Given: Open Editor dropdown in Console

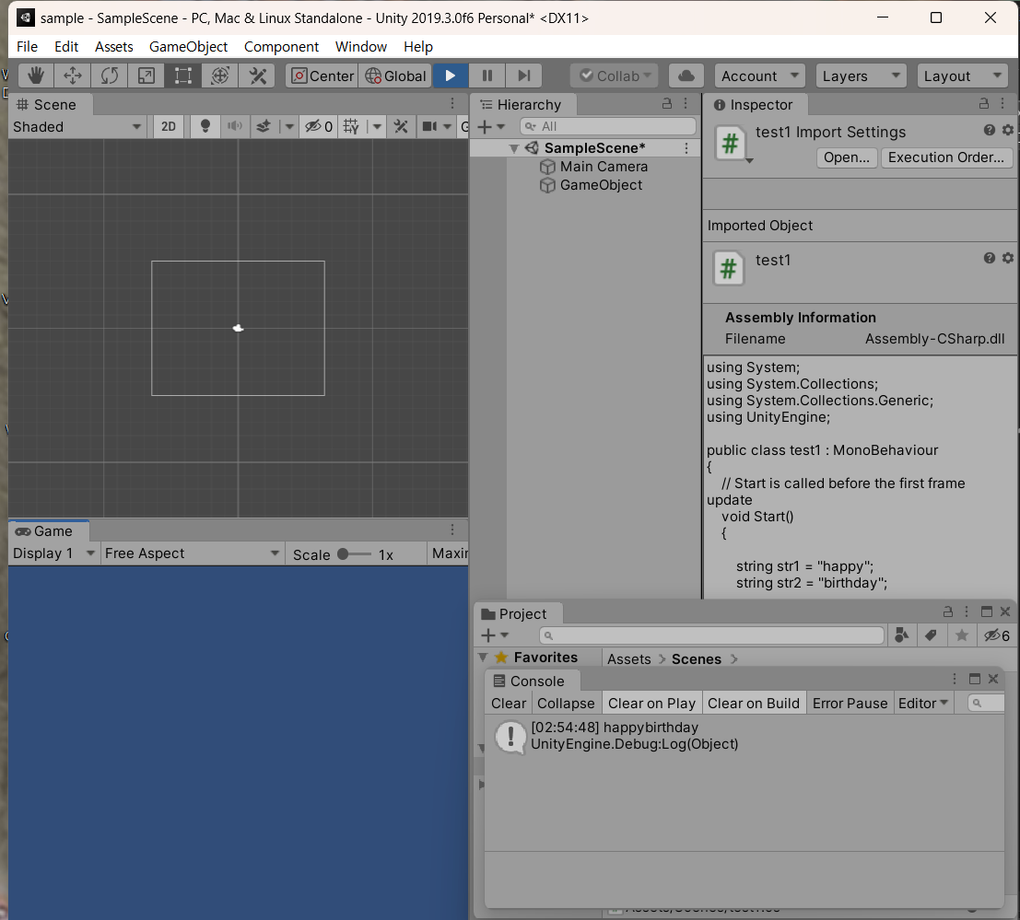Looking at the screenshot, I should pyautogui.click(x=923, y=703).
